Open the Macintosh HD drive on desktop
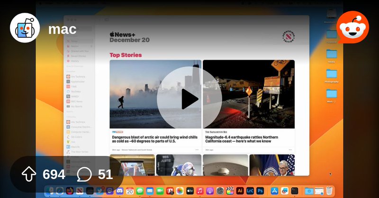The height and width of the screenshot is (198, 379). click(x=331, y=16)
